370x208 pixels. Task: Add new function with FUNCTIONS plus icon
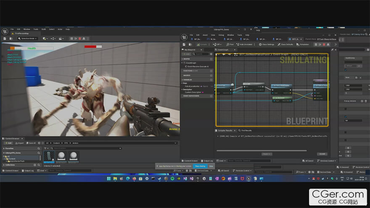211,71
